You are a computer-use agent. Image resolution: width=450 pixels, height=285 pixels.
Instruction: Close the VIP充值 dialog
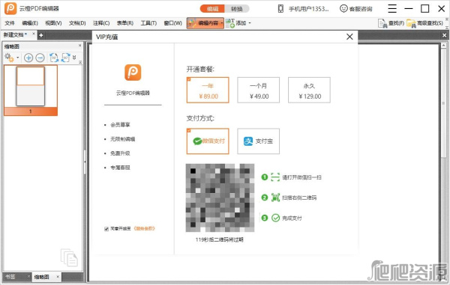coord(349,37)
